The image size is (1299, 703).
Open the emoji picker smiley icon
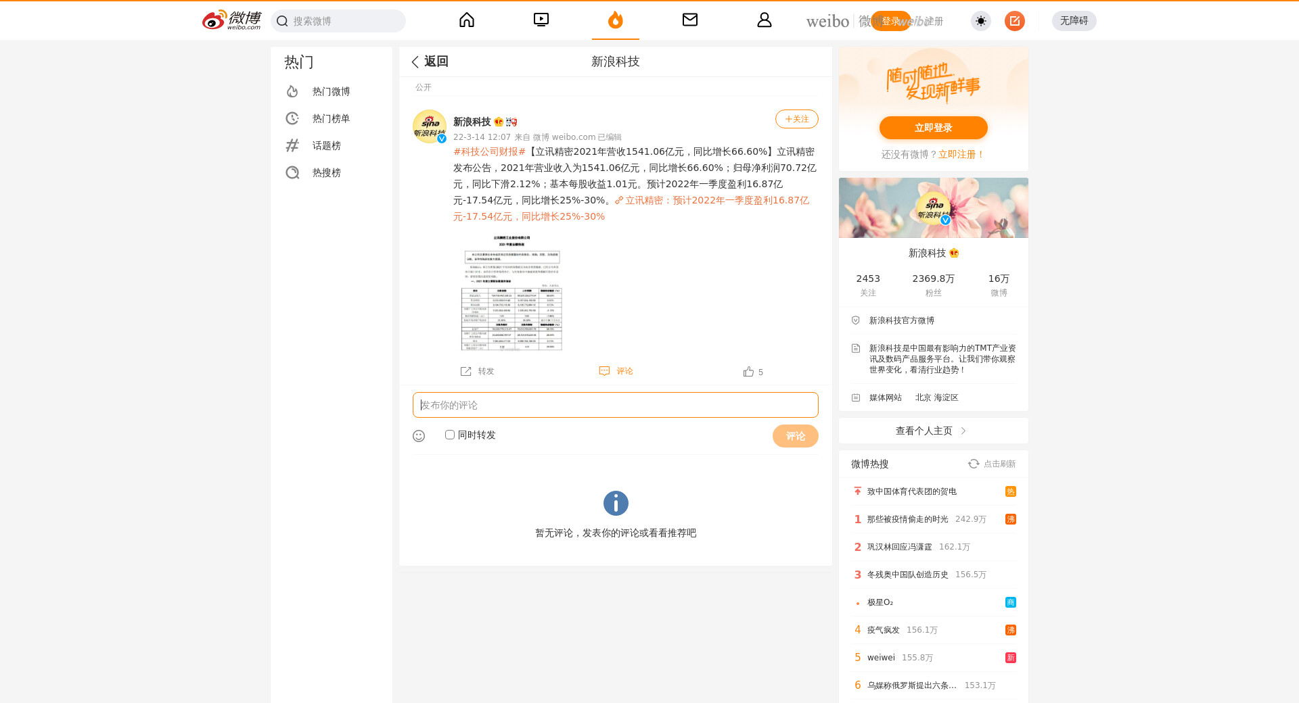point(419,436)
